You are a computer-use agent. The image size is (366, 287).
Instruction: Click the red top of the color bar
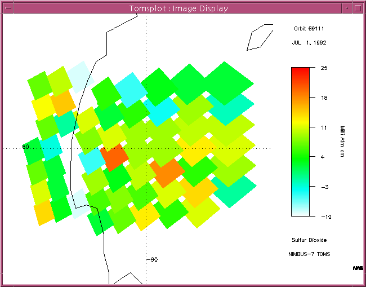[300, 70]
